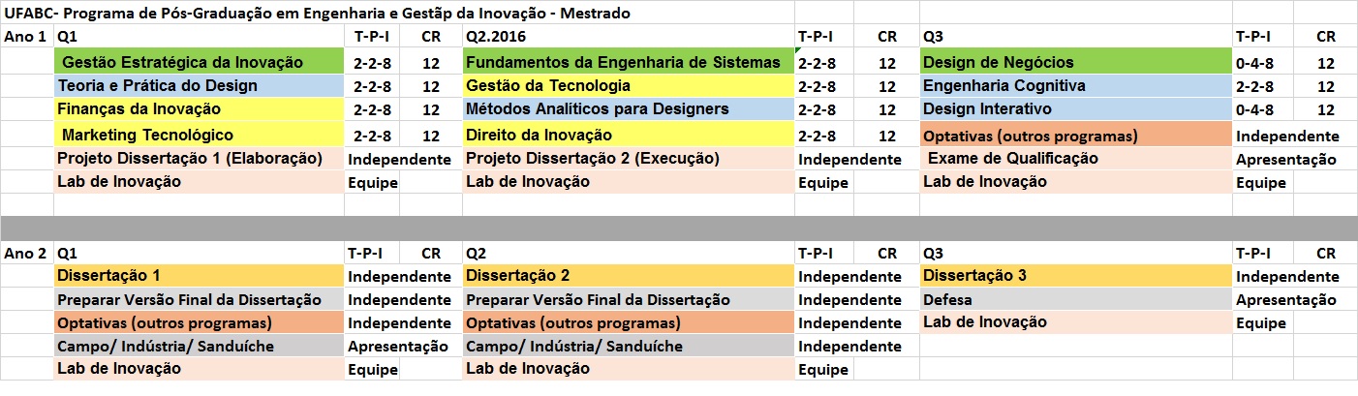Click the Teoria e Prática do Design cell
The image size is (1358, 396).
200,86
